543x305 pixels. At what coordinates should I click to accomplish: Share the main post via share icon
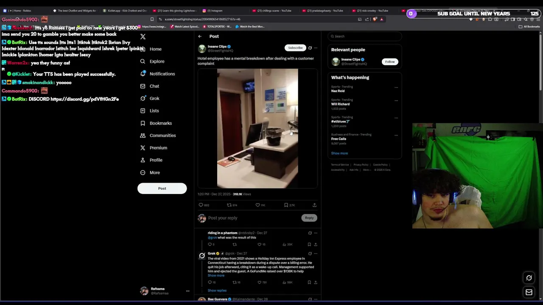[314, 205]
